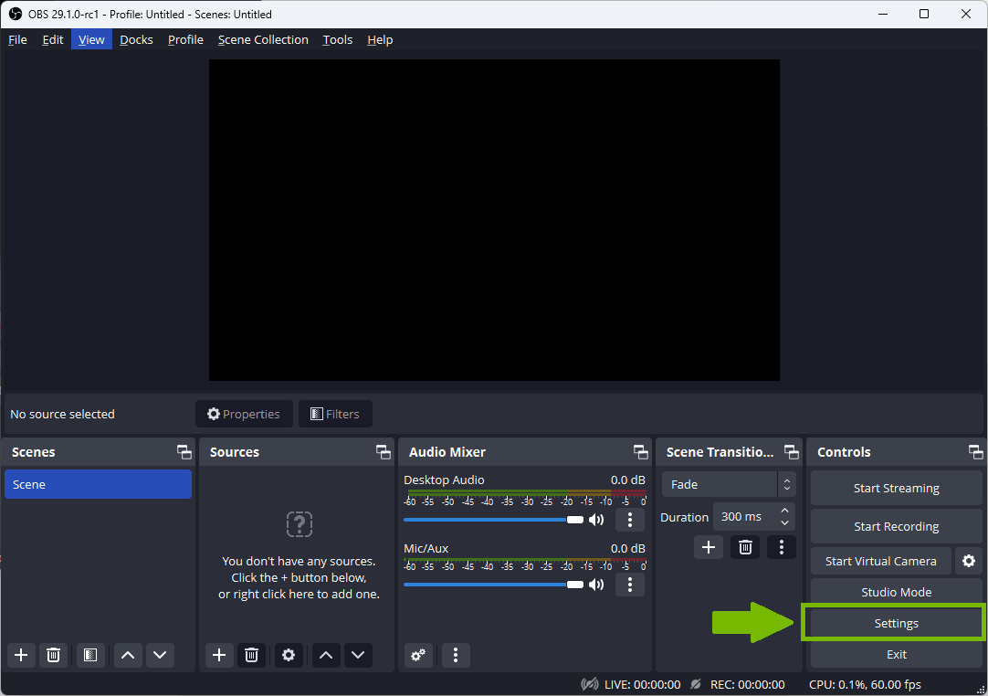Screen dimensions: 988x696
Task: Open advanced audio properties gears icon
Action: pyautogui.click(x=418, y=655)
